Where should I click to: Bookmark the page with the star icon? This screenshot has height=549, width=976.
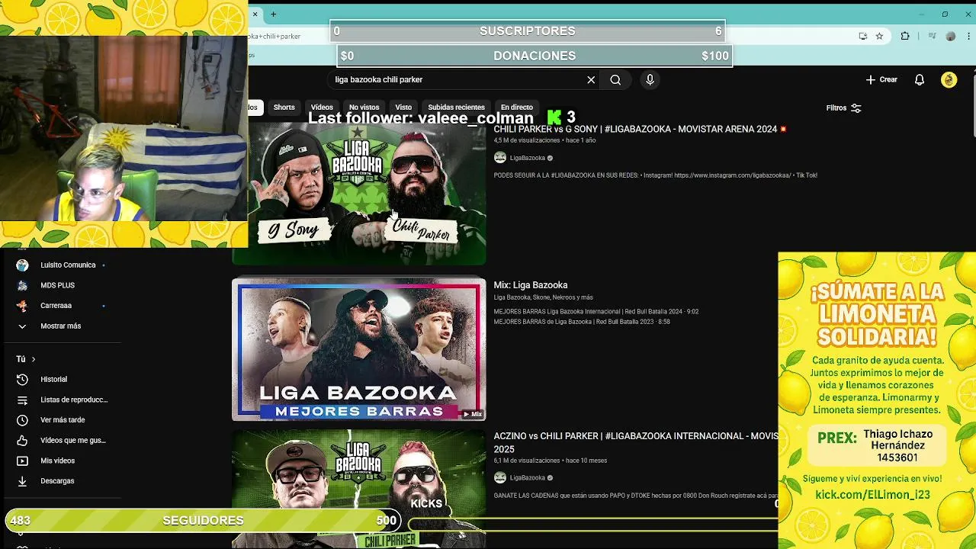click(x=879, y=36)
